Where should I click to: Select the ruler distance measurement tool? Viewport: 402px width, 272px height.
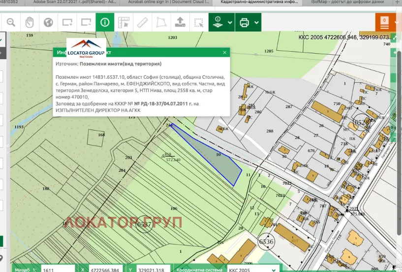[142, 22]
